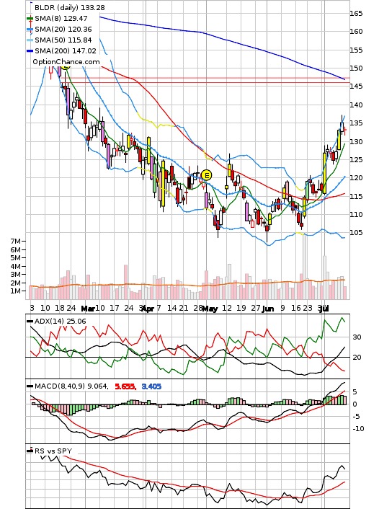This screenshot has height=509, width=379.
Task: Select the SMA(20) 120.36 legend entry
Action: [x=63, y=30]
